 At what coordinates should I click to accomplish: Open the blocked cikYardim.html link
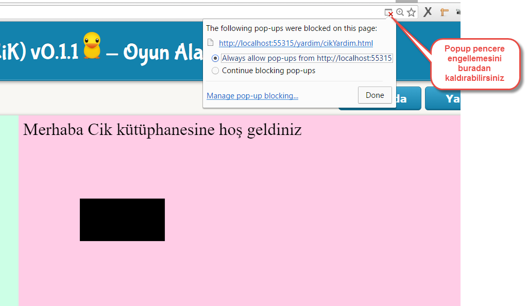[x=296, y=43]
